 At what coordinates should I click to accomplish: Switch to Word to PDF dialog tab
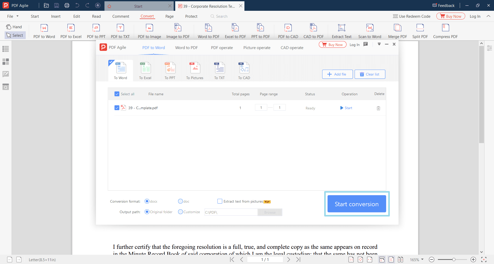[x=187, y=48]
